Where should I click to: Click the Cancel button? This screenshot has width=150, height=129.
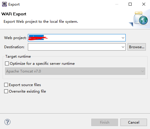coord(134,122)
